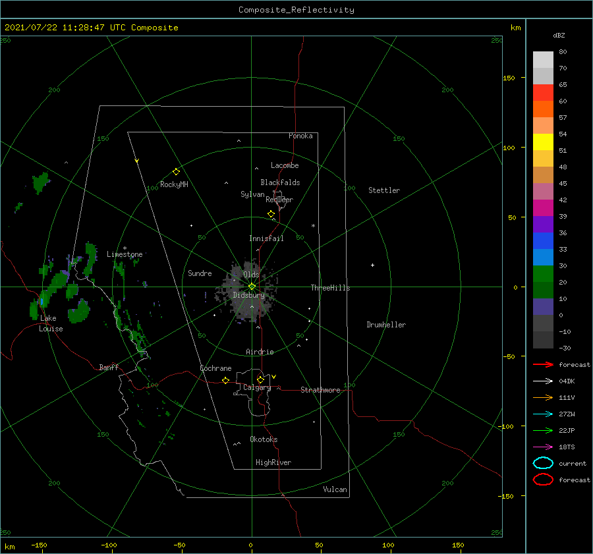This screenshot has width=593, height=554.
Task: Click the Lake Louise label
Action: [51, 323]
